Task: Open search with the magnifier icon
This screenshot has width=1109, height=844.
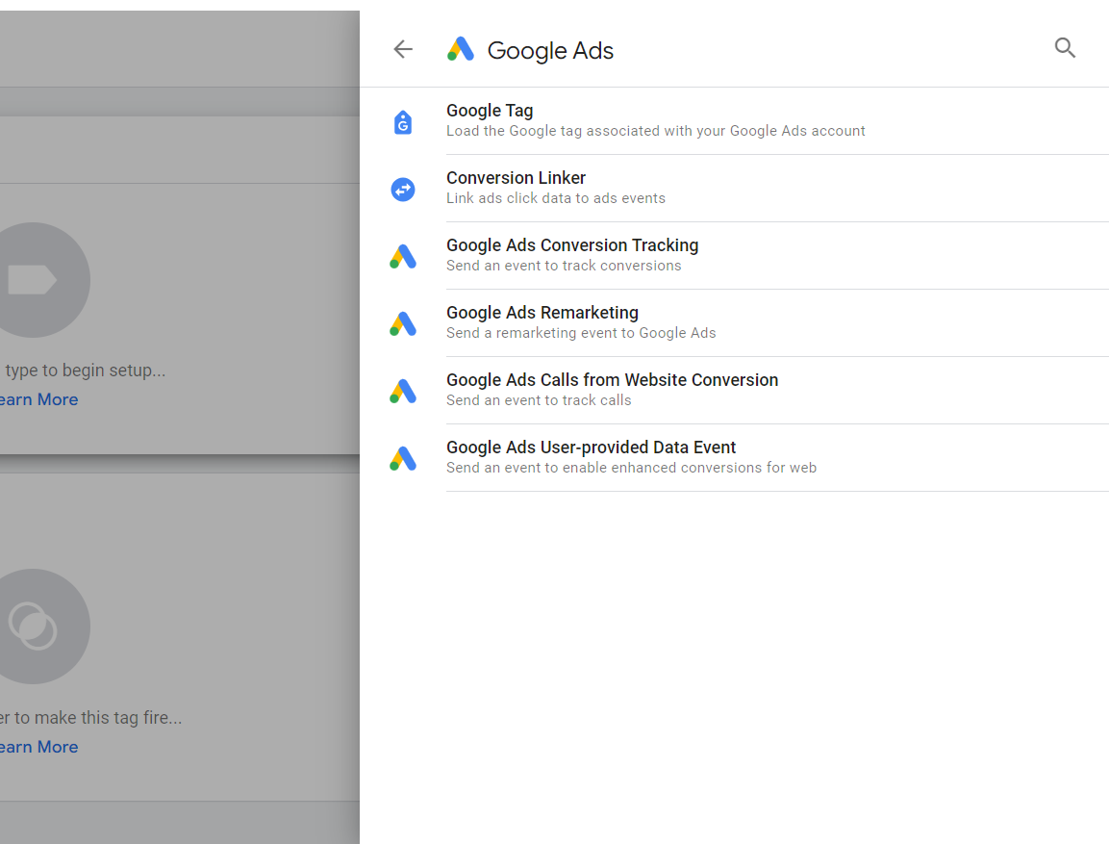Action: 1065,47
